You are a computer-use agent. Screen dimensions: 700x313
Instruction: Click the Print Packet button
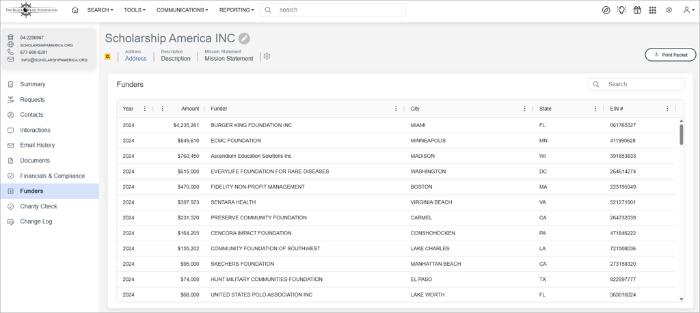click(x=671, y=55)
